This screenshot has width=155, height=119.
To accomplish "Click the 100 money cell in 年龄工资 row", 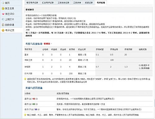I will point(112,60).
